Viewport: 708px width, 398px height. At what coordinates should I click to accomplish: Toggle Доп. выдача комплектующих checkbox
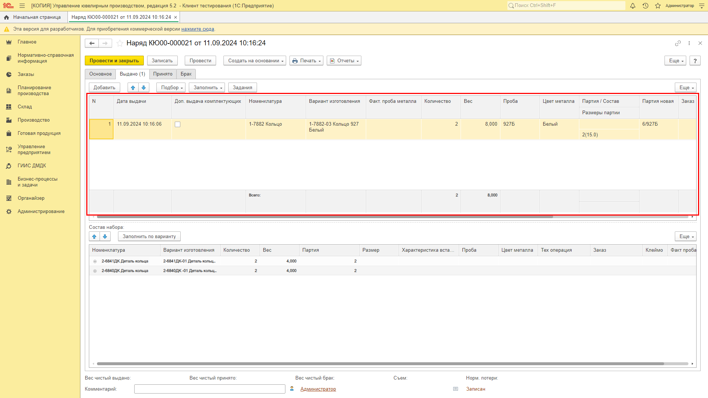click(178, 125)
